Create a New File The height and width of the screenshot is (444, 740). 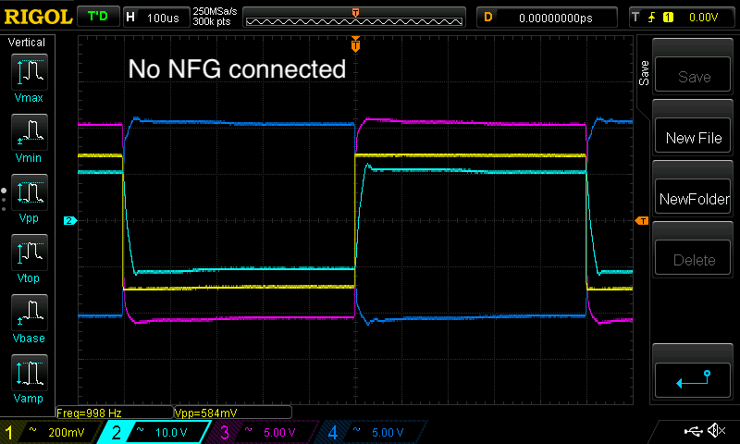pyautogui.click(x=693, y=135)
